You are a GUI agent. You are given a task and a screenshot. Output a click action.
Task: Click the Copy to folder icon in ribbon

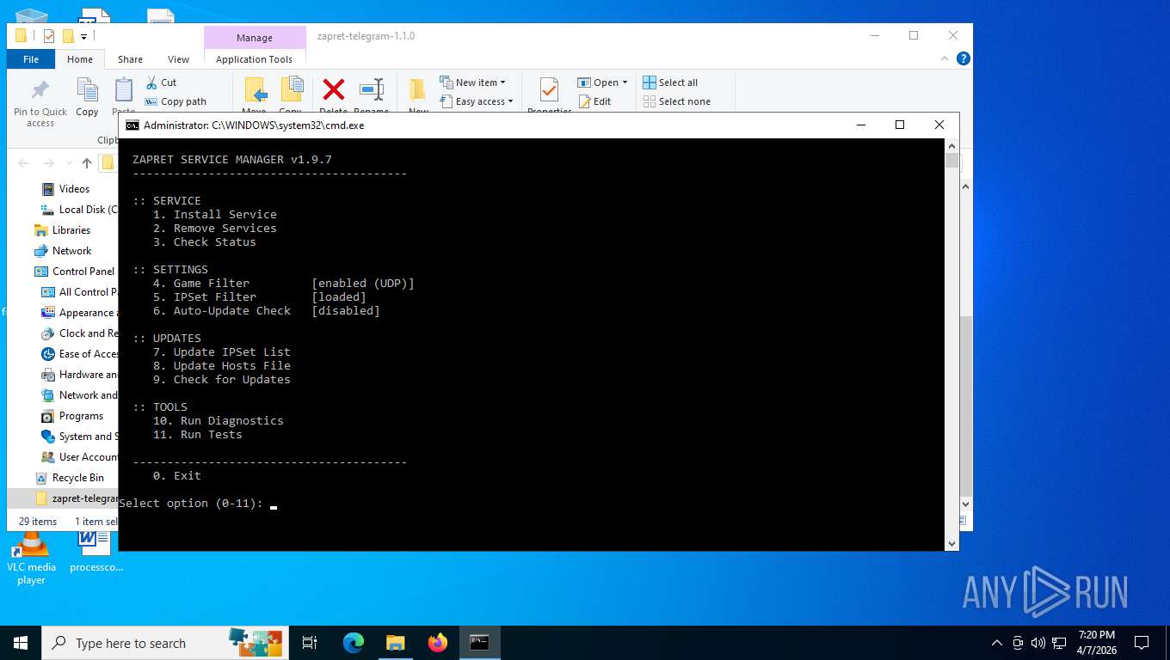[291, 90]
